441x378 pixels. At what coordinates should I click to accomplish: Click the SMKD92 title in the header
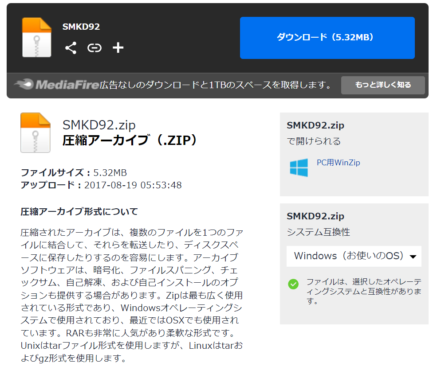tap(81, 27)
